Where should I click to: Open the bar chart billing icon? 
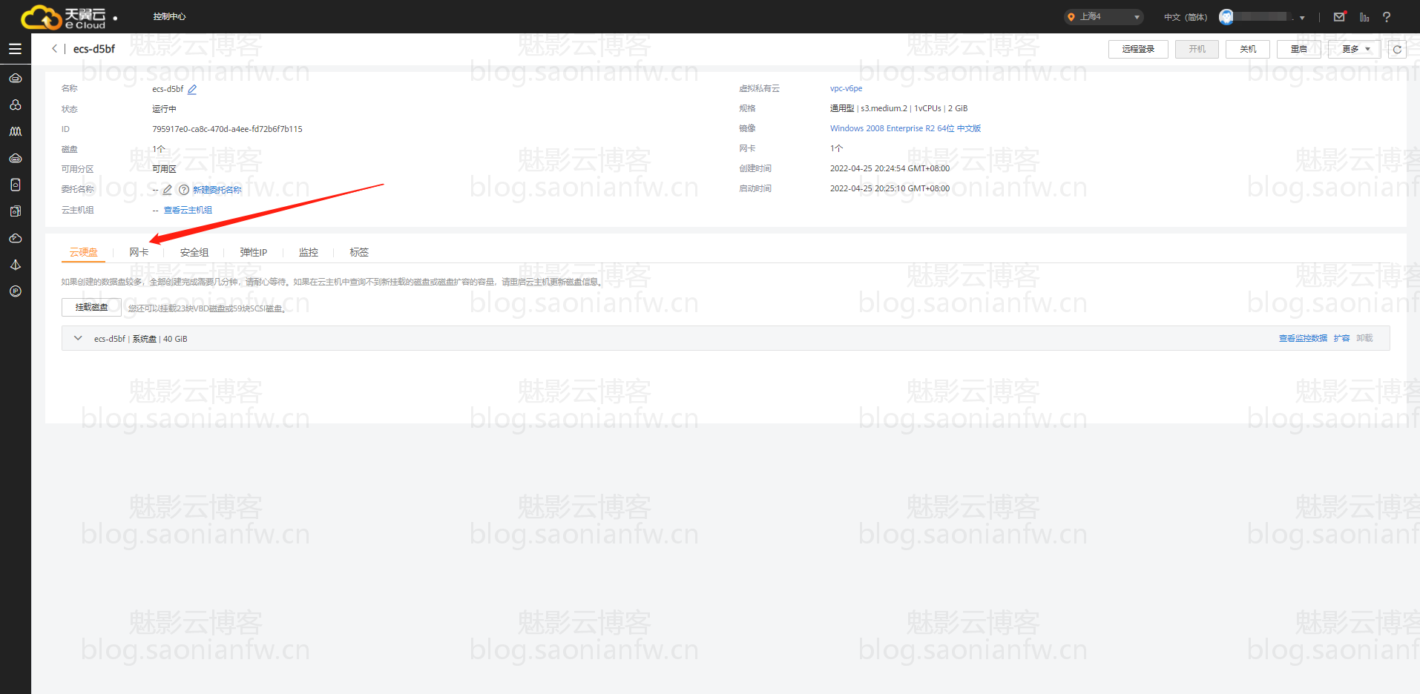point(1364,16)
